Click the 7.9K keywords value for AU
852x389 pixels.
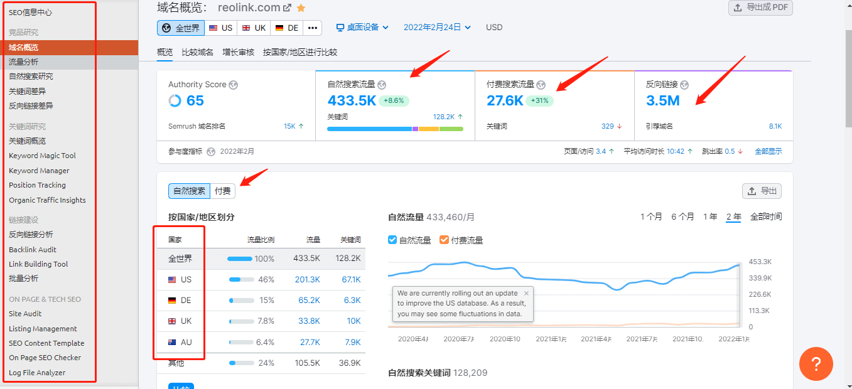pos(352,343)
